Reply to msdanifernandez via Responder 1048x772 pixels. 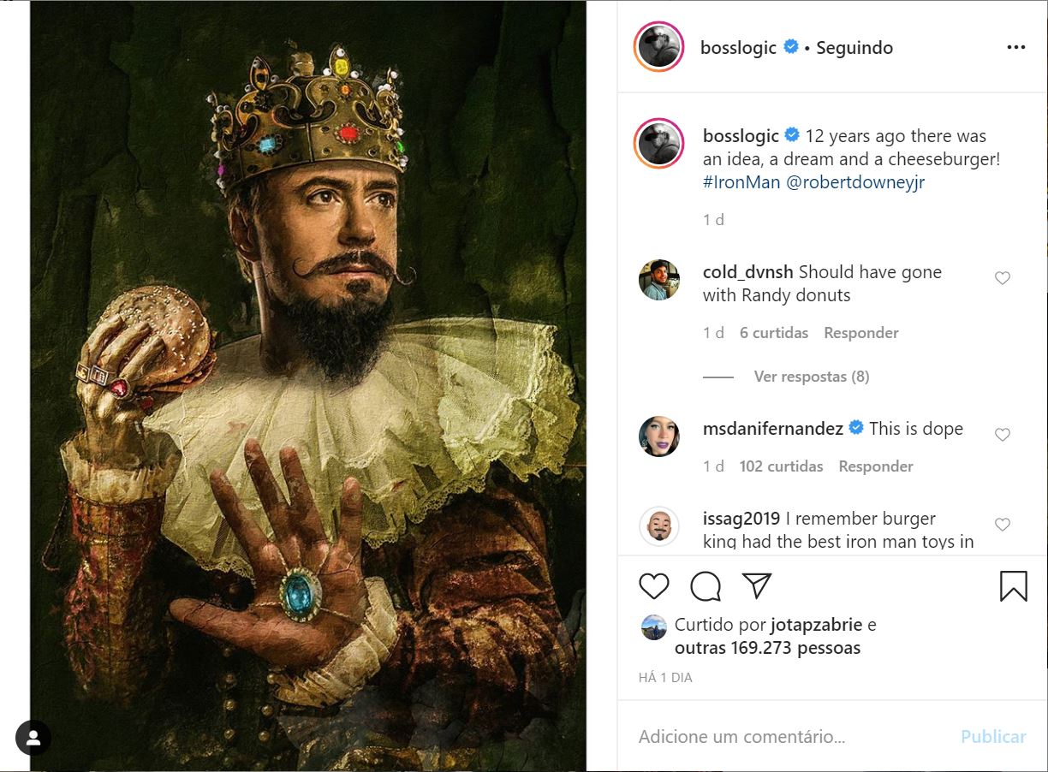pos(875,466)
